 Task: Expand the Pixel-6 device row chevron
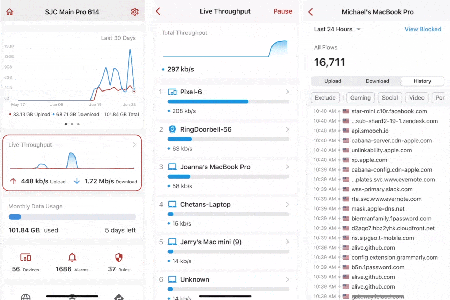tap(287, 92)
